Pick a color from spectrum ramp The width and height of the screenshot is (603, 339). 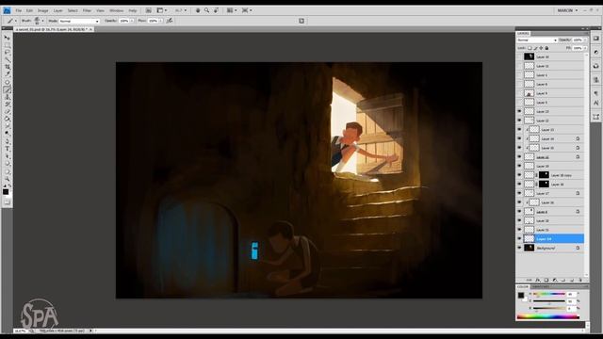click(548, 317)
